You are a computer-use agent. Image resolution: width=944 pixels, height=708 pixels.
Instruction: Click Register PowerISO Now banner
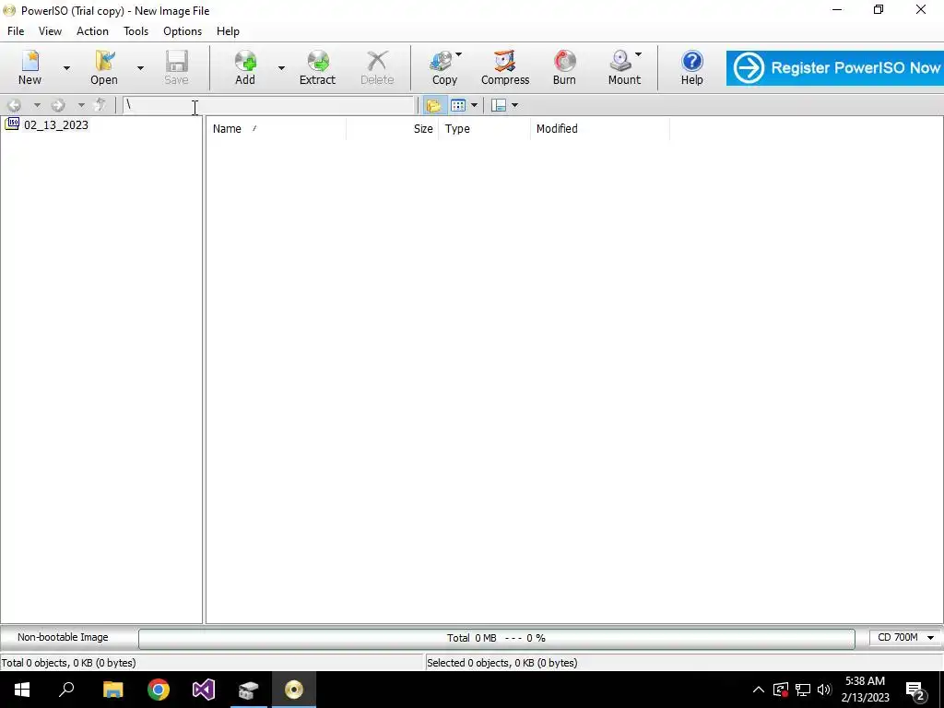tap(835, 68)
